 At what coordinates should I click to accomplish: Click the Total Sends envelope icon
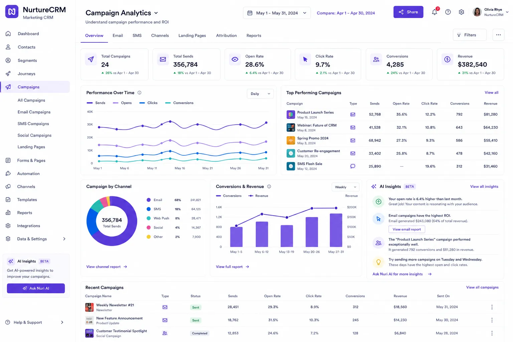click(x=163, y=59)
